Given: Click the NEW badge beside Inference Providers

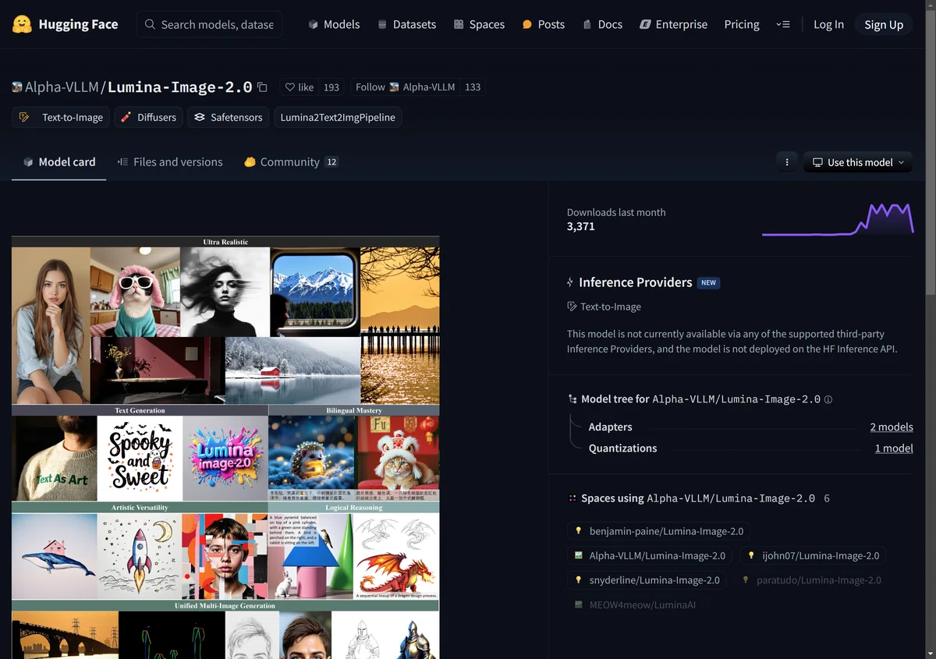Looking at the screenshot, I should tap(708, 282).
